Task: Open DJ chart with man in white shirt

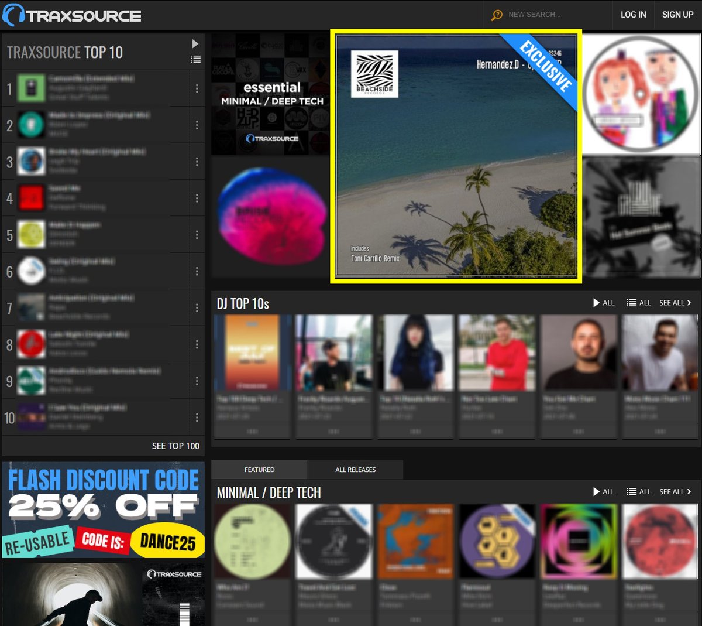Action: tap(659, 353)
